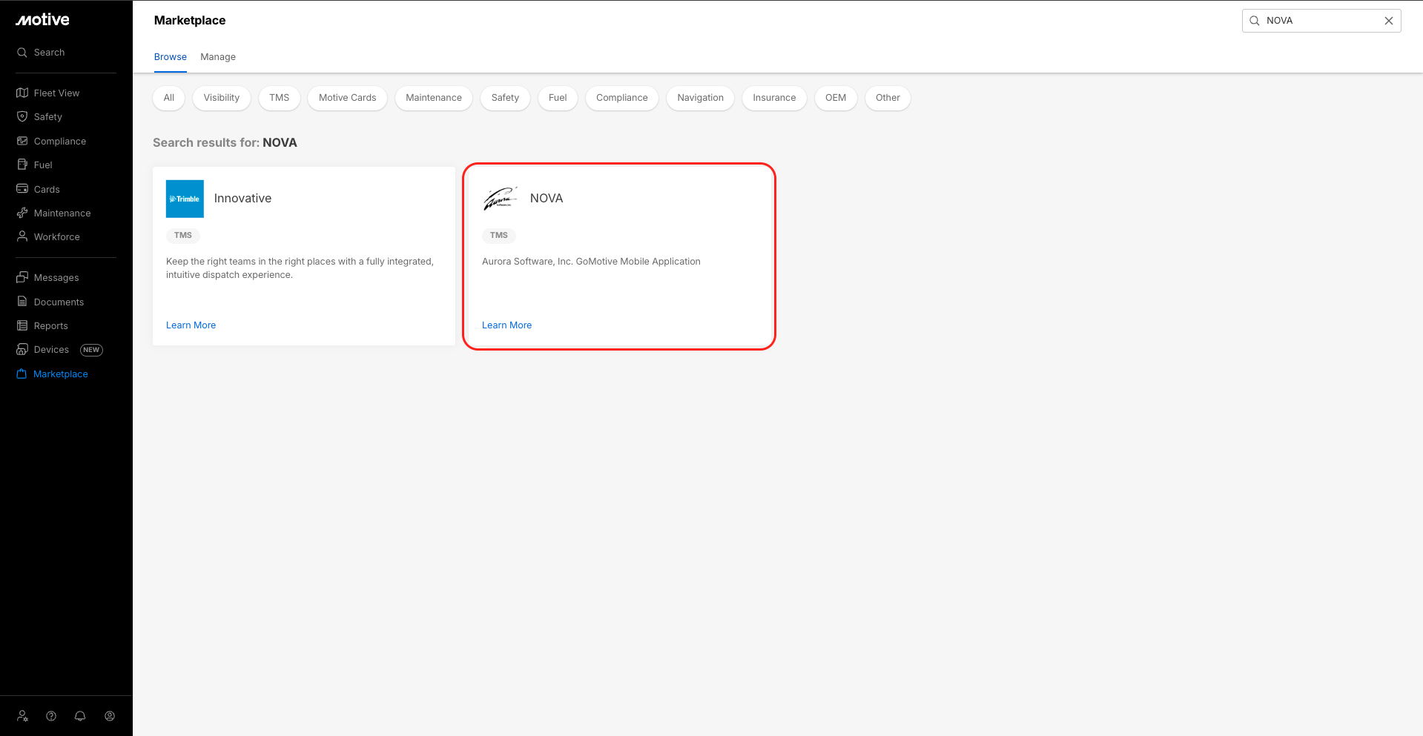Select the Browse tab
The width and height of the screenshot is (1423, 736).
[x=170, y=57]
